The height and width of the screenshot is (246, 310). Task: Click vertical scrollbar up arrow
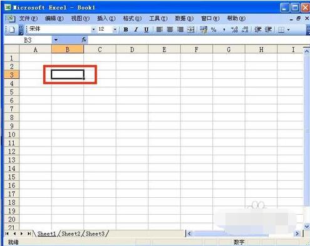pyautogui.click(x=306, y=51)
